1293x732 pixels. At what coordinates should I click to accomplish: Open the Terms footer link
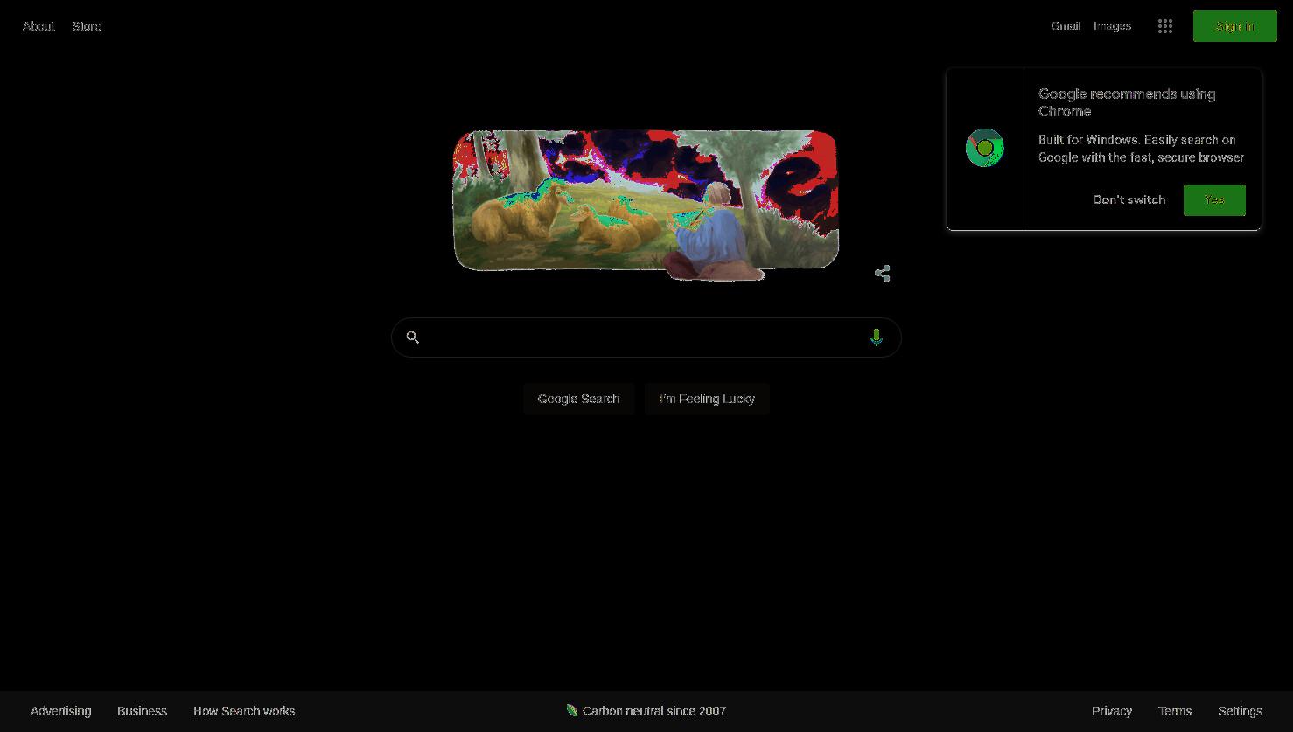1175,711
